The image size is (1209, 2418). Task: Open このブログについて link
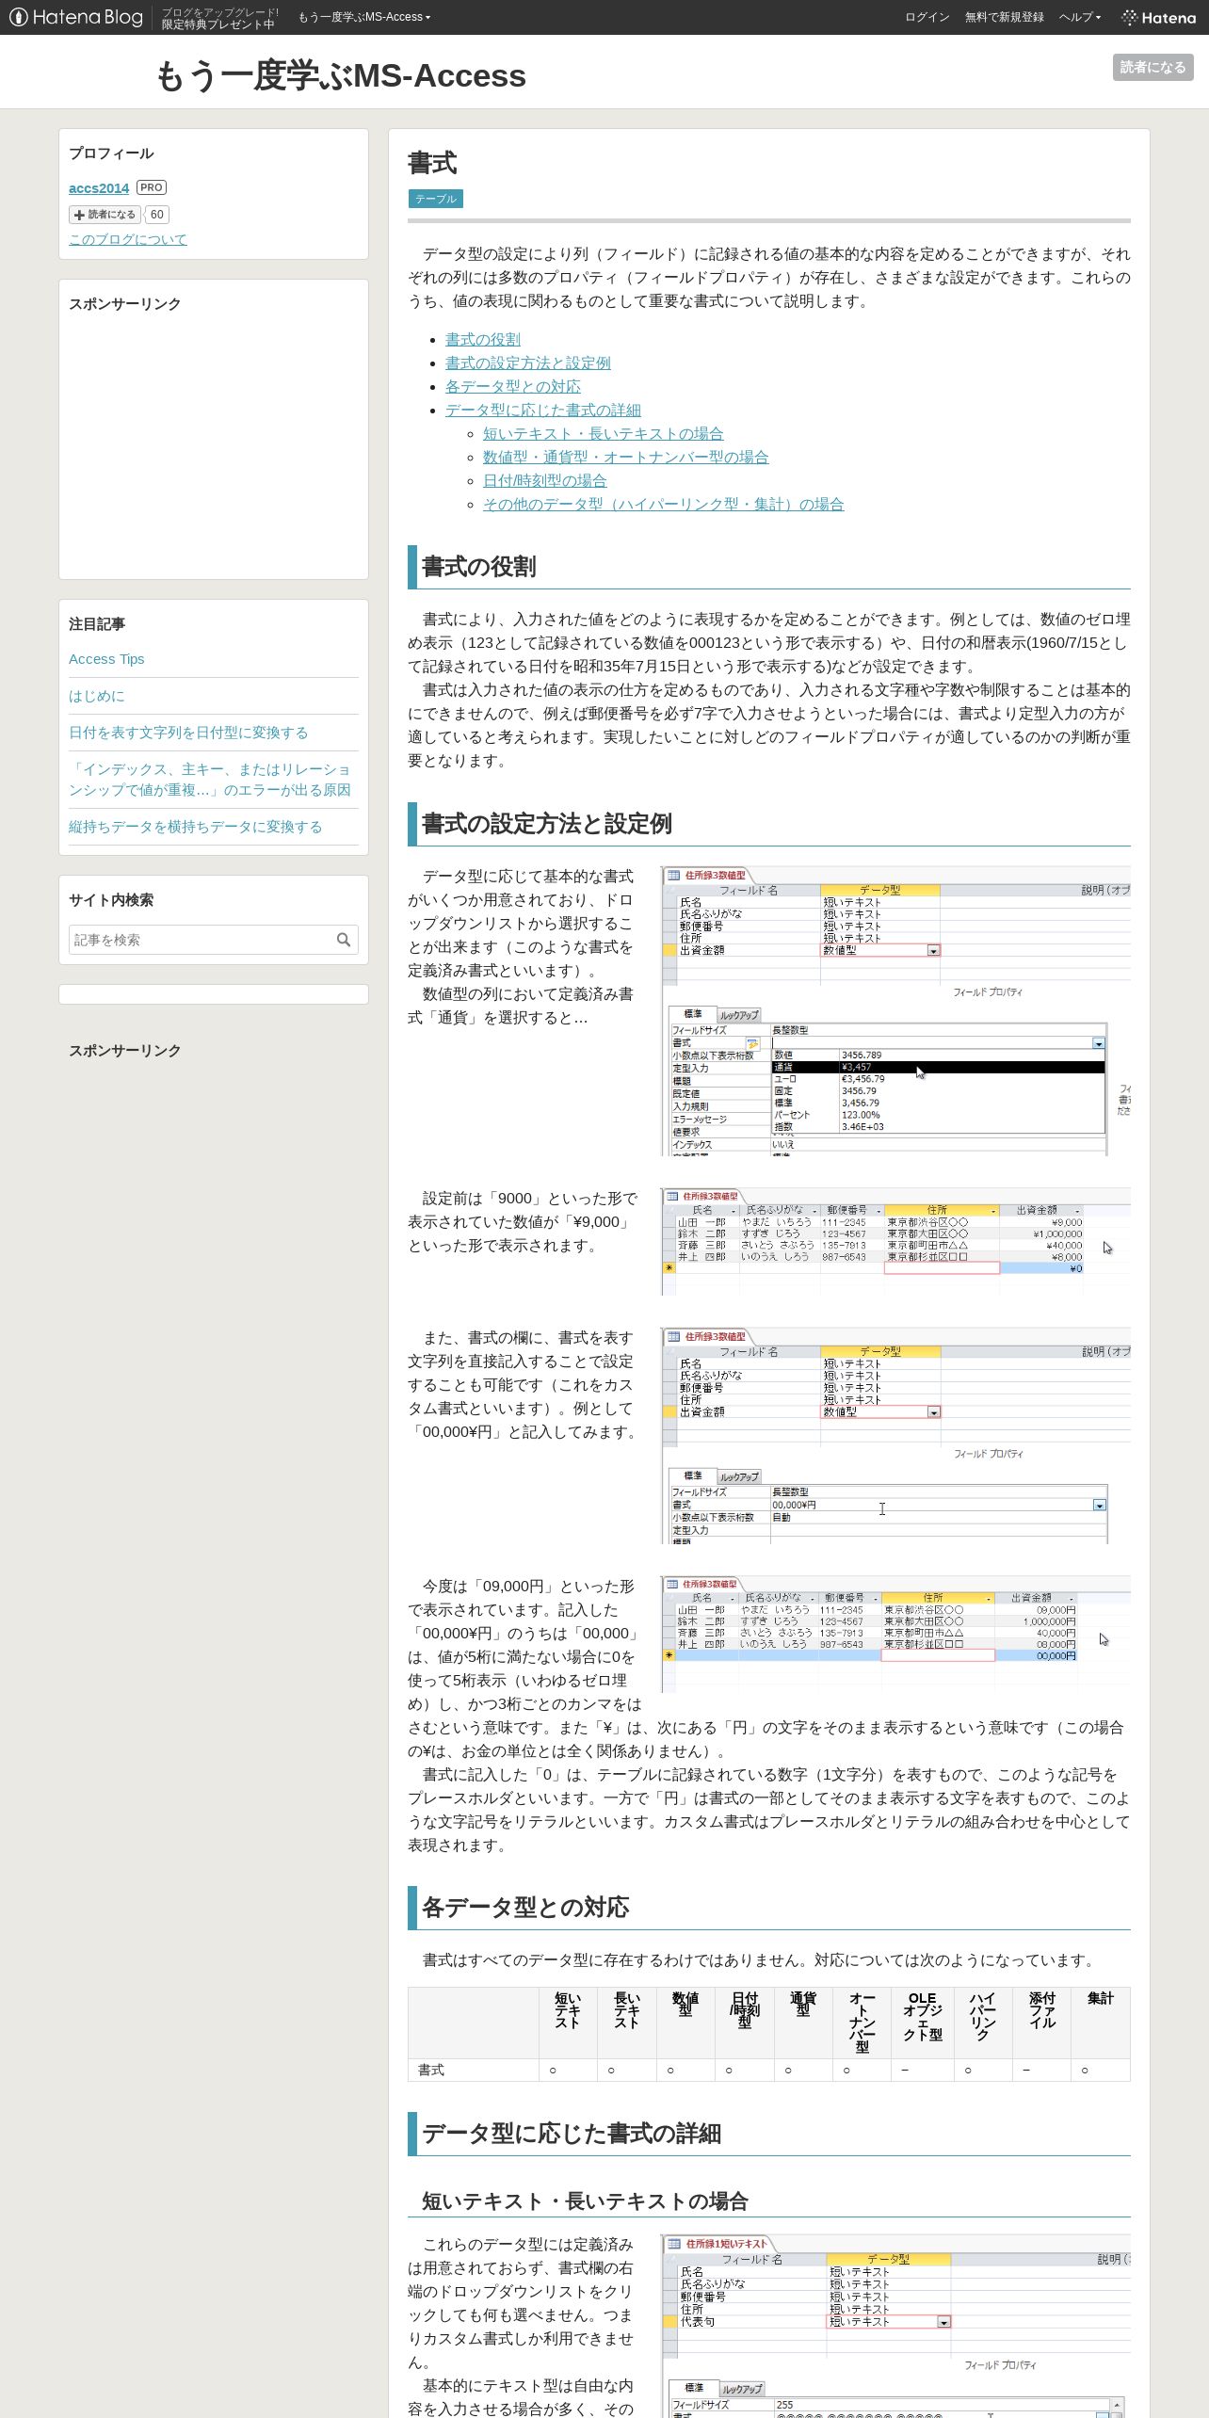[x=127, y=239]
